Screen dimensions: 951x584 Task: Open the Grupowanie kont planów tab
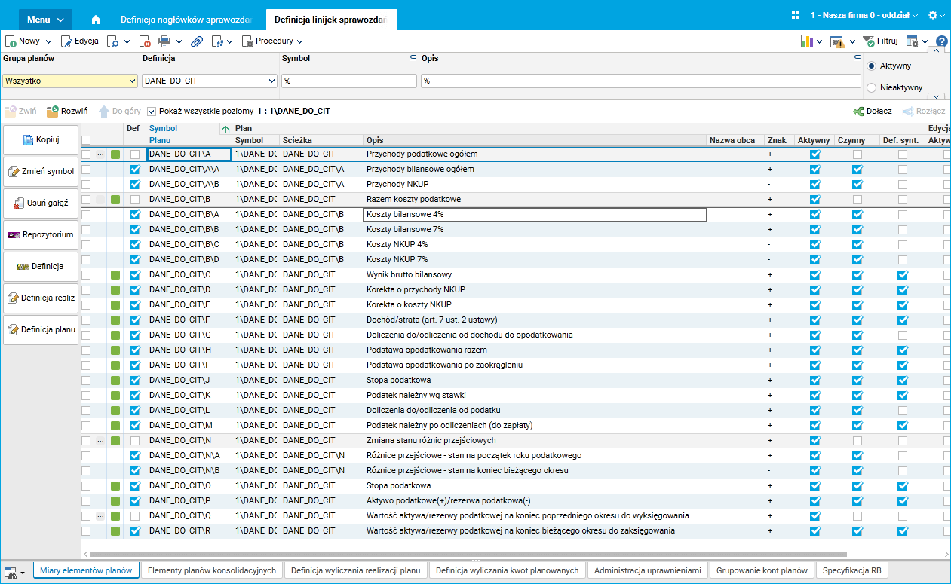(x=762, y=570)
